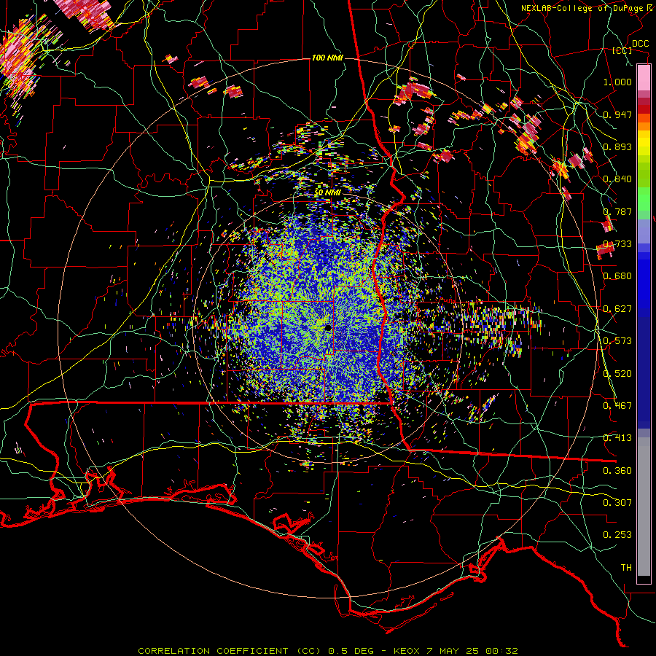
Task: Click the pink top segment of the color bar
Action: tap(644, 77)
